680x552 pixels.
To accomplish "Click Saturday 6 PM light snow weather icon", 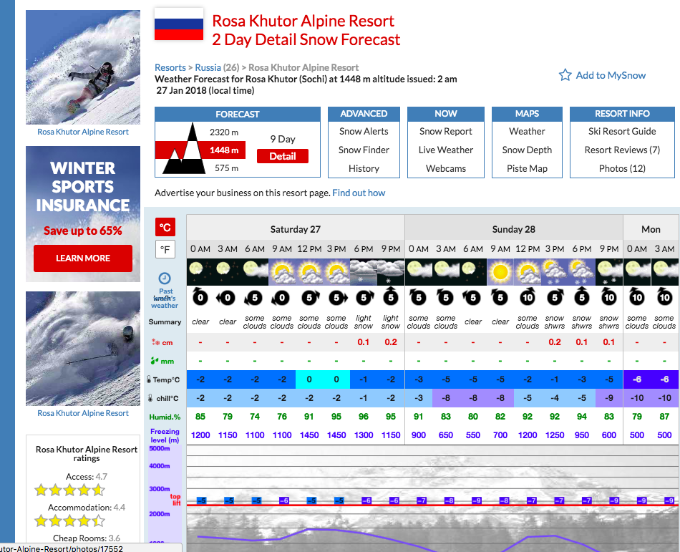I will pyautogui.click(x=364, y=272).
